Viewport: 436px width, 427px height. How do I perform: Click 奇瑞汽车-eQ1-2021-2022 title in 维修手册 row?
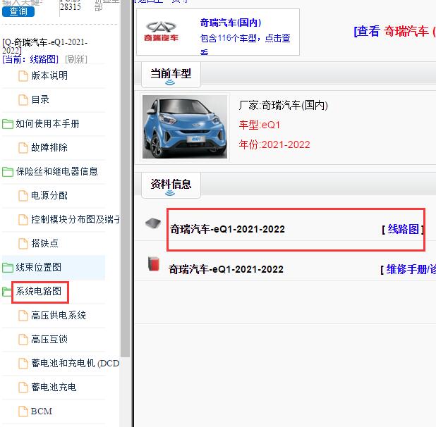226,269
